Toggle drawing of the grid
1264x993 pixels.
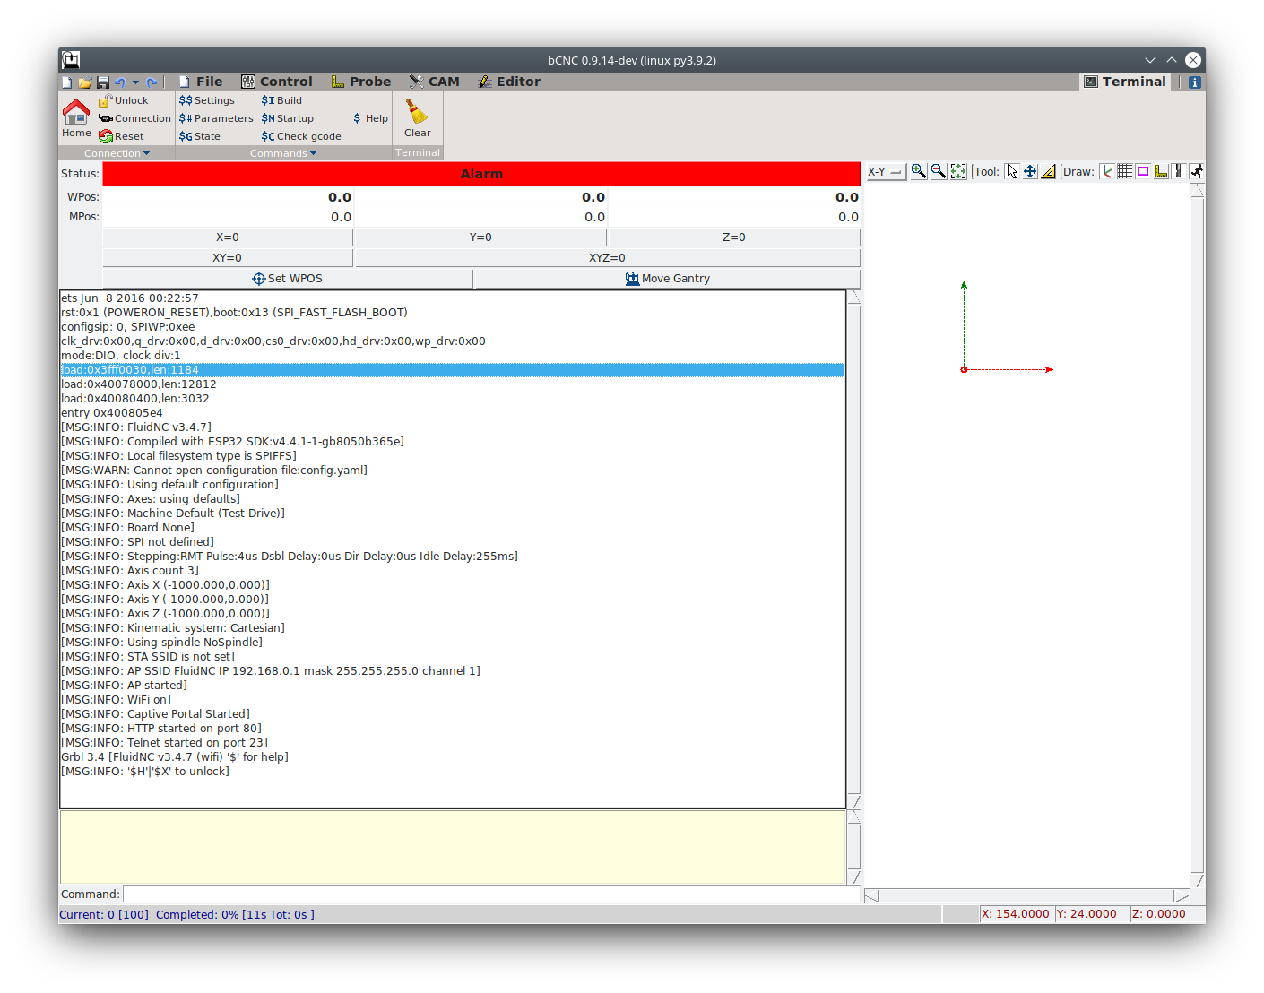tap(1124, 171)
